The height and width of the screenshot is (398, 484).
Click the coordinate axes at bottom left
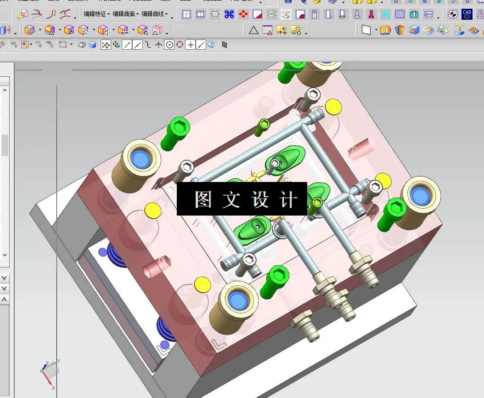(x=51, y=372)
